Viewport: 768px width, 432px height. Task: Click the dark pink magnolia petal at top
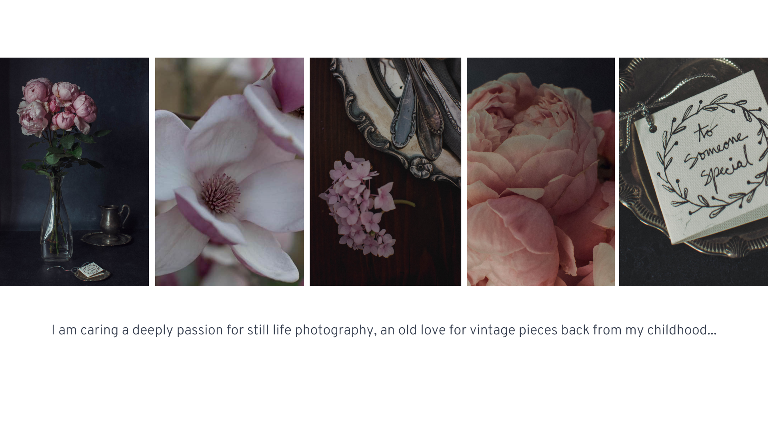pyautogui.click(x=288, y=84)
